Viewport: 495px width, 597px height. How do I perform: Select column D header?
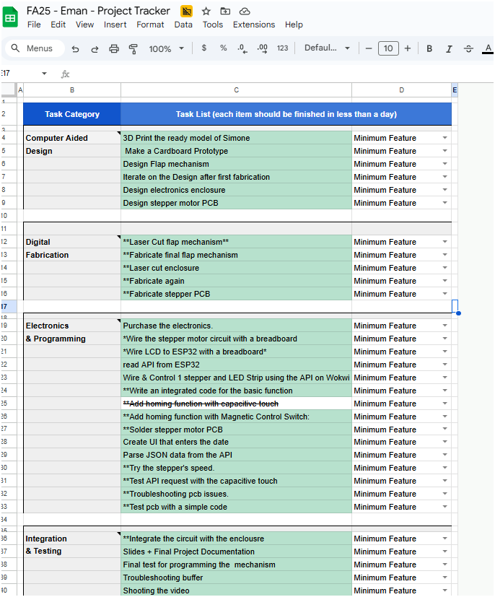(x=401, y=90)
